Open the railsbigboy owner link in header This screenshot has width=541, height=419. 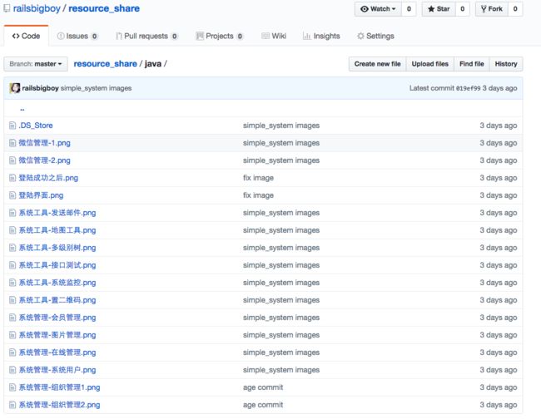[x=37, y=8]
